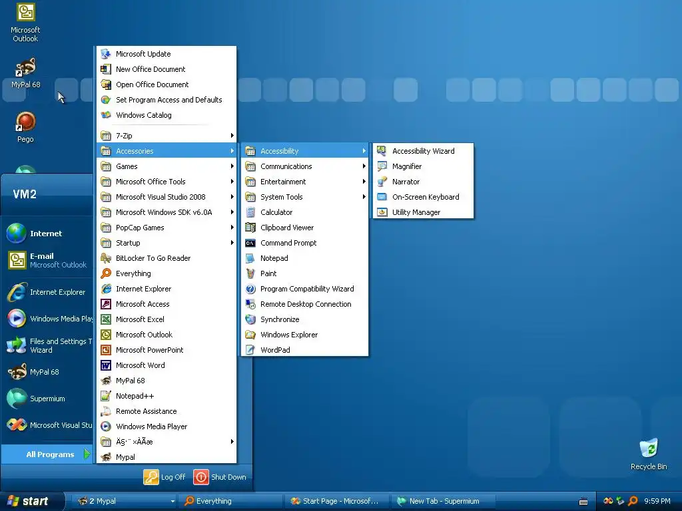Click Everything search icon in All Programs
This screenshot has width=682, height=511.
coord(106,273)
